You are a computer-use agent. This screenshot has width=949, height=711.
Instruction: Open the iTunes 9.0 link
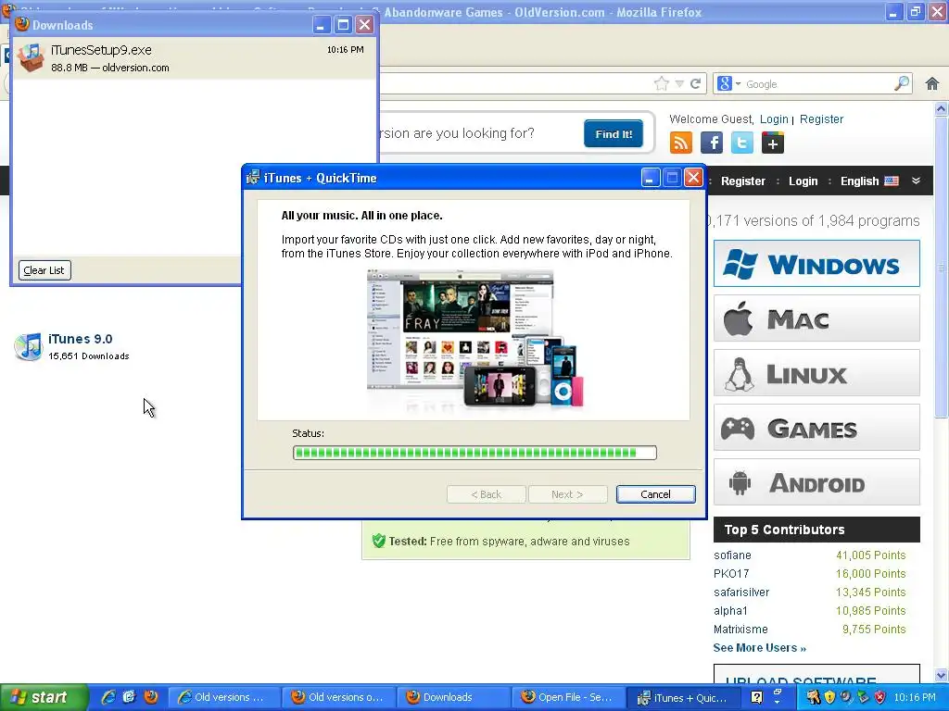pos(80,339)
